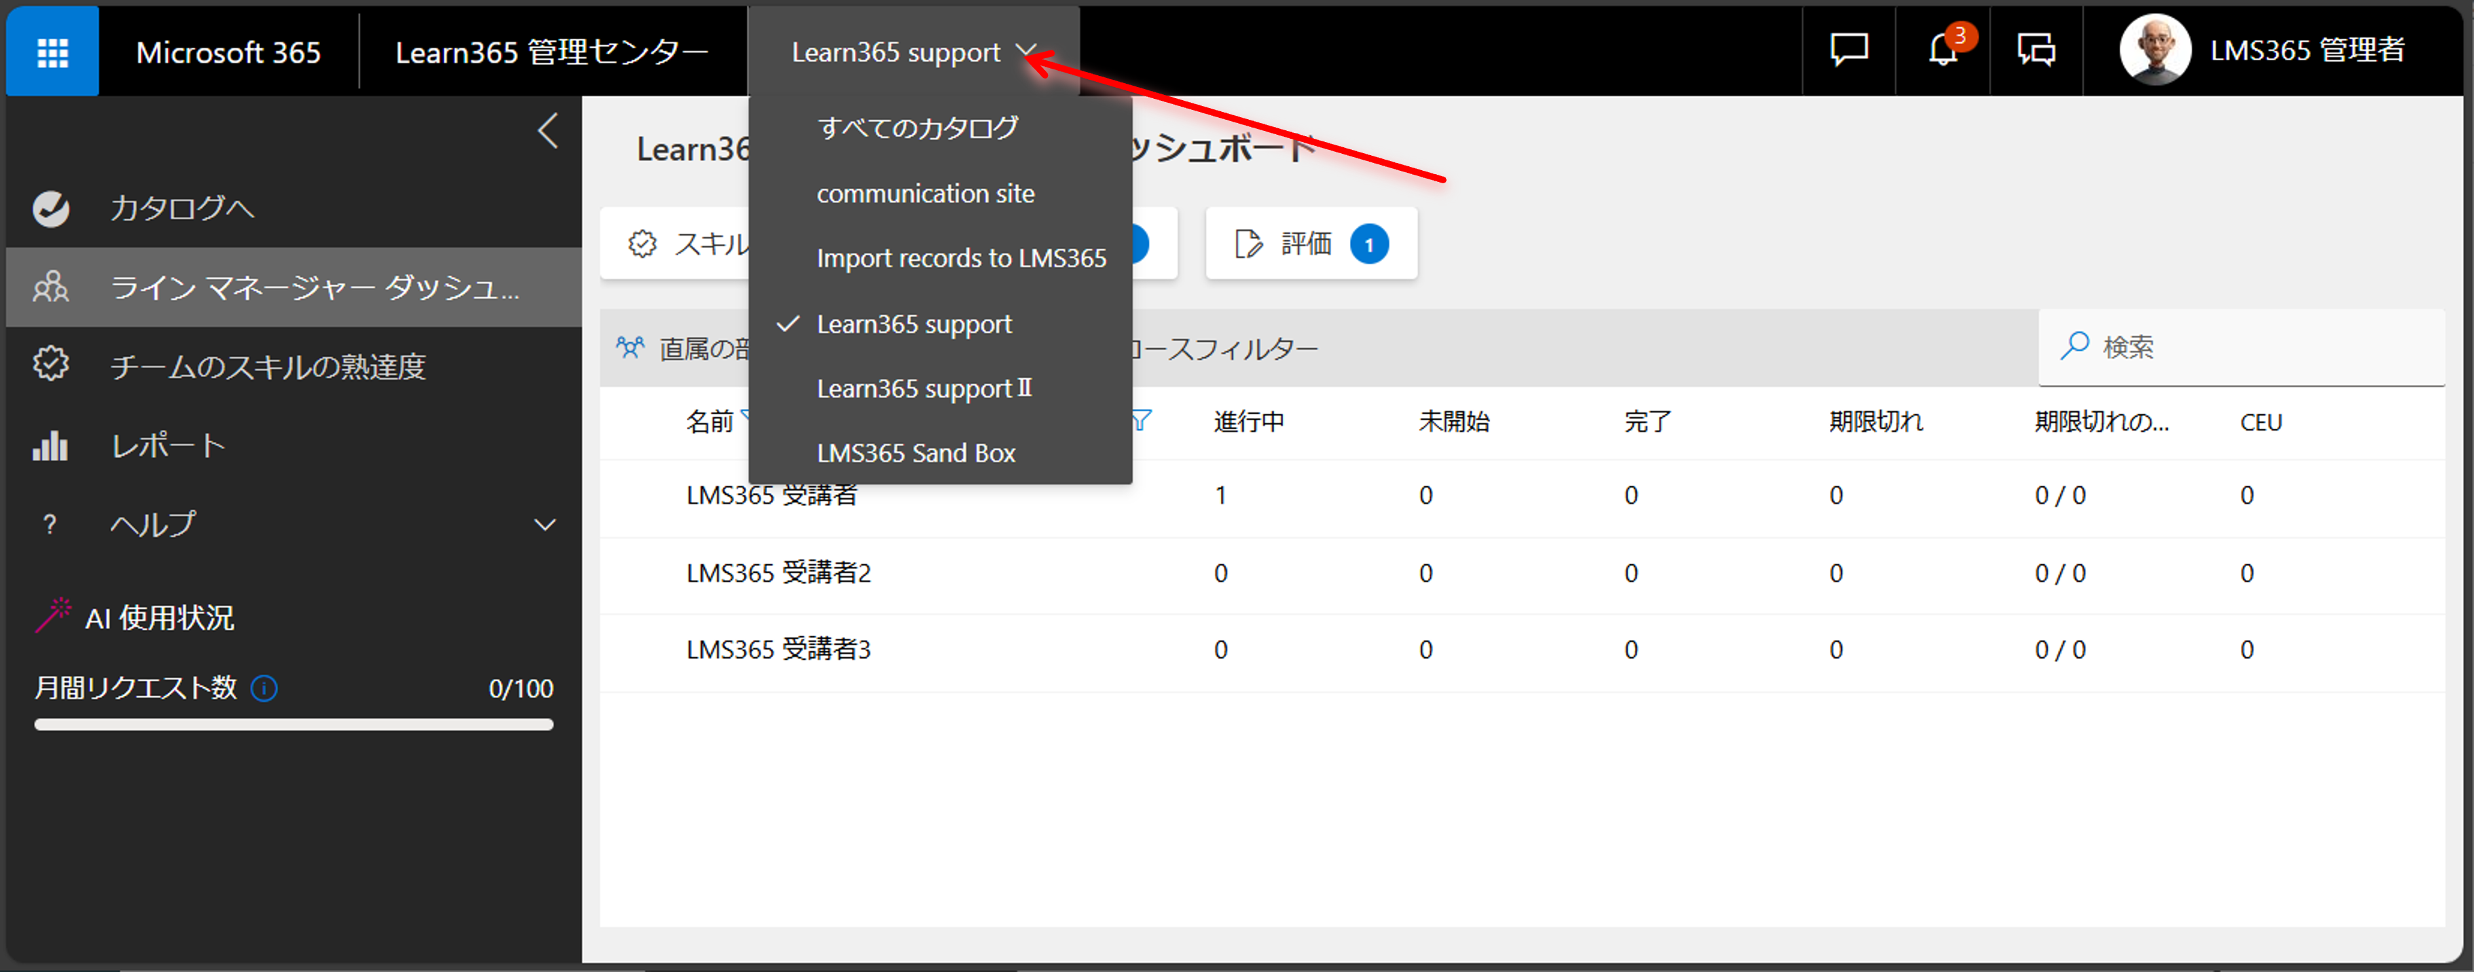Click filter funnel icon beside 進行中
The height and width of the screenshot is (972, 2474).
1141,420
